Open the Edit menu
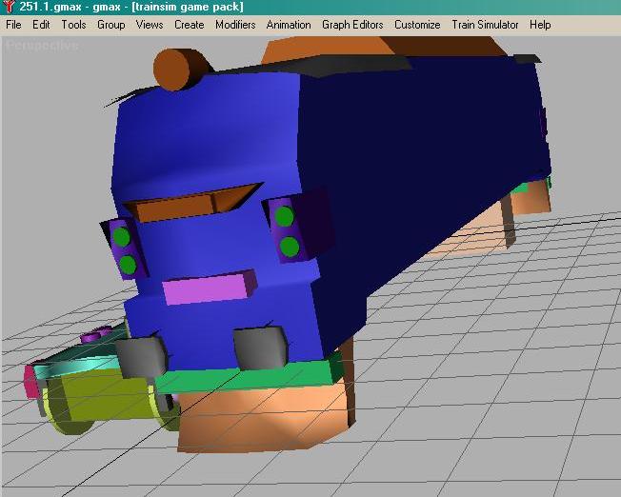 click(x=41, y=25)
